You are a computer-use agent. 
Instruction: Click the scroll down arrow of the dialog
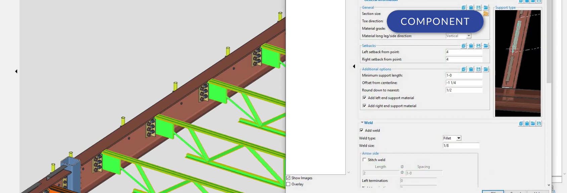click(549, 185)
